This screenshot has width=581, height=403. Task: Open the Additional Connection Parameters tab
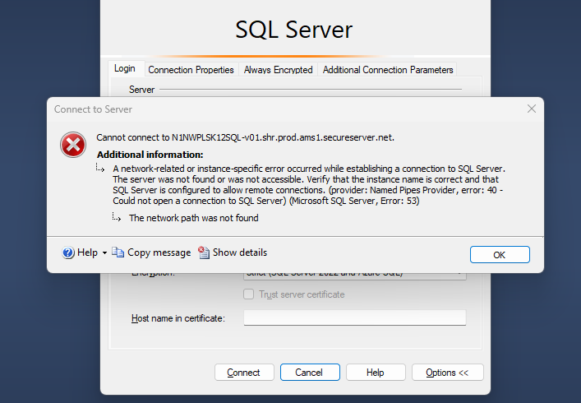click(x=388, y=70)
